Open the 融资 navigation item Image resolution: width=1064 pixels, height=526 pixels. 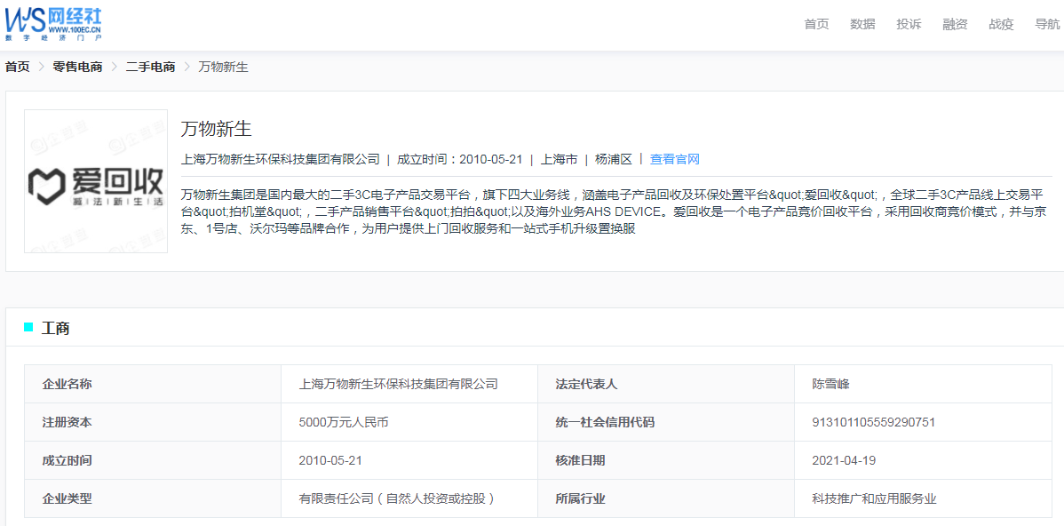click(x=955, y=24)
